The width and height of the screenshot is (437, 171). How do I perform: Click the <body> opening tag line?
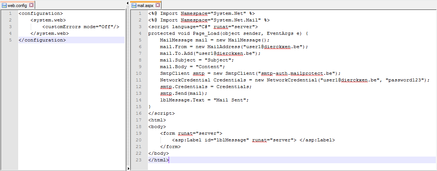157,127
